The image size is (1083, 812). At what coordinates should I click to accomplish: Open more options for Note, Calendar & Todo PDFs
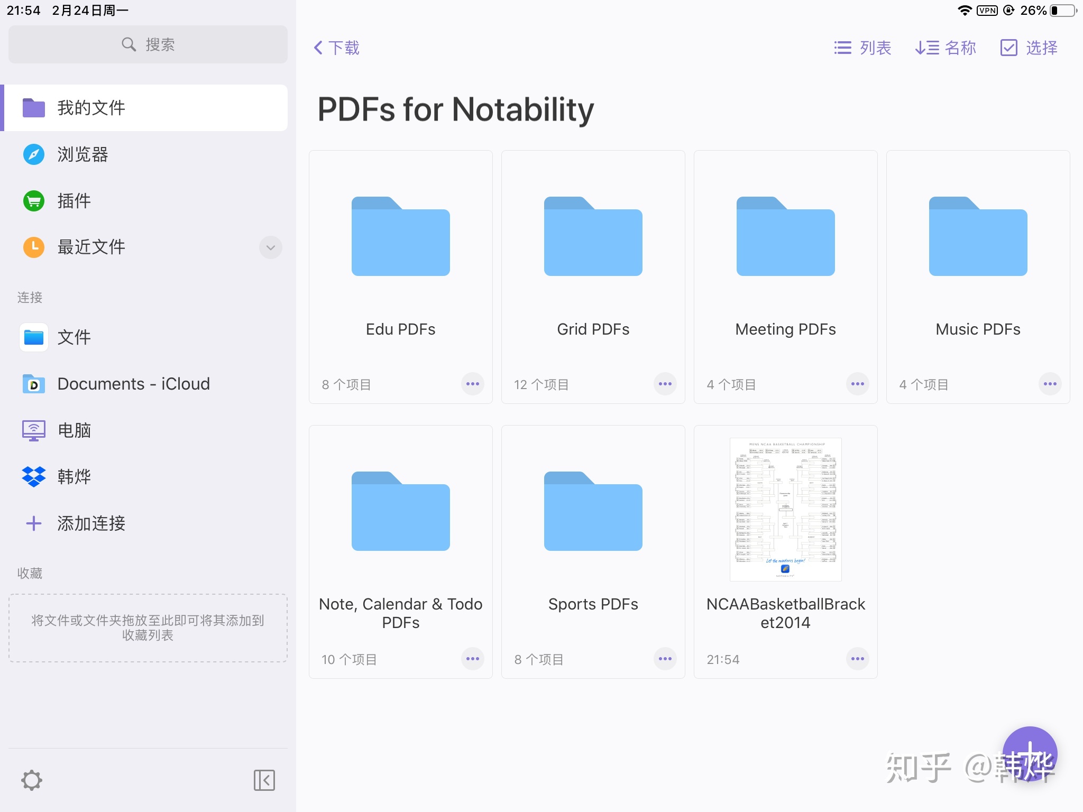click(473, 659)
